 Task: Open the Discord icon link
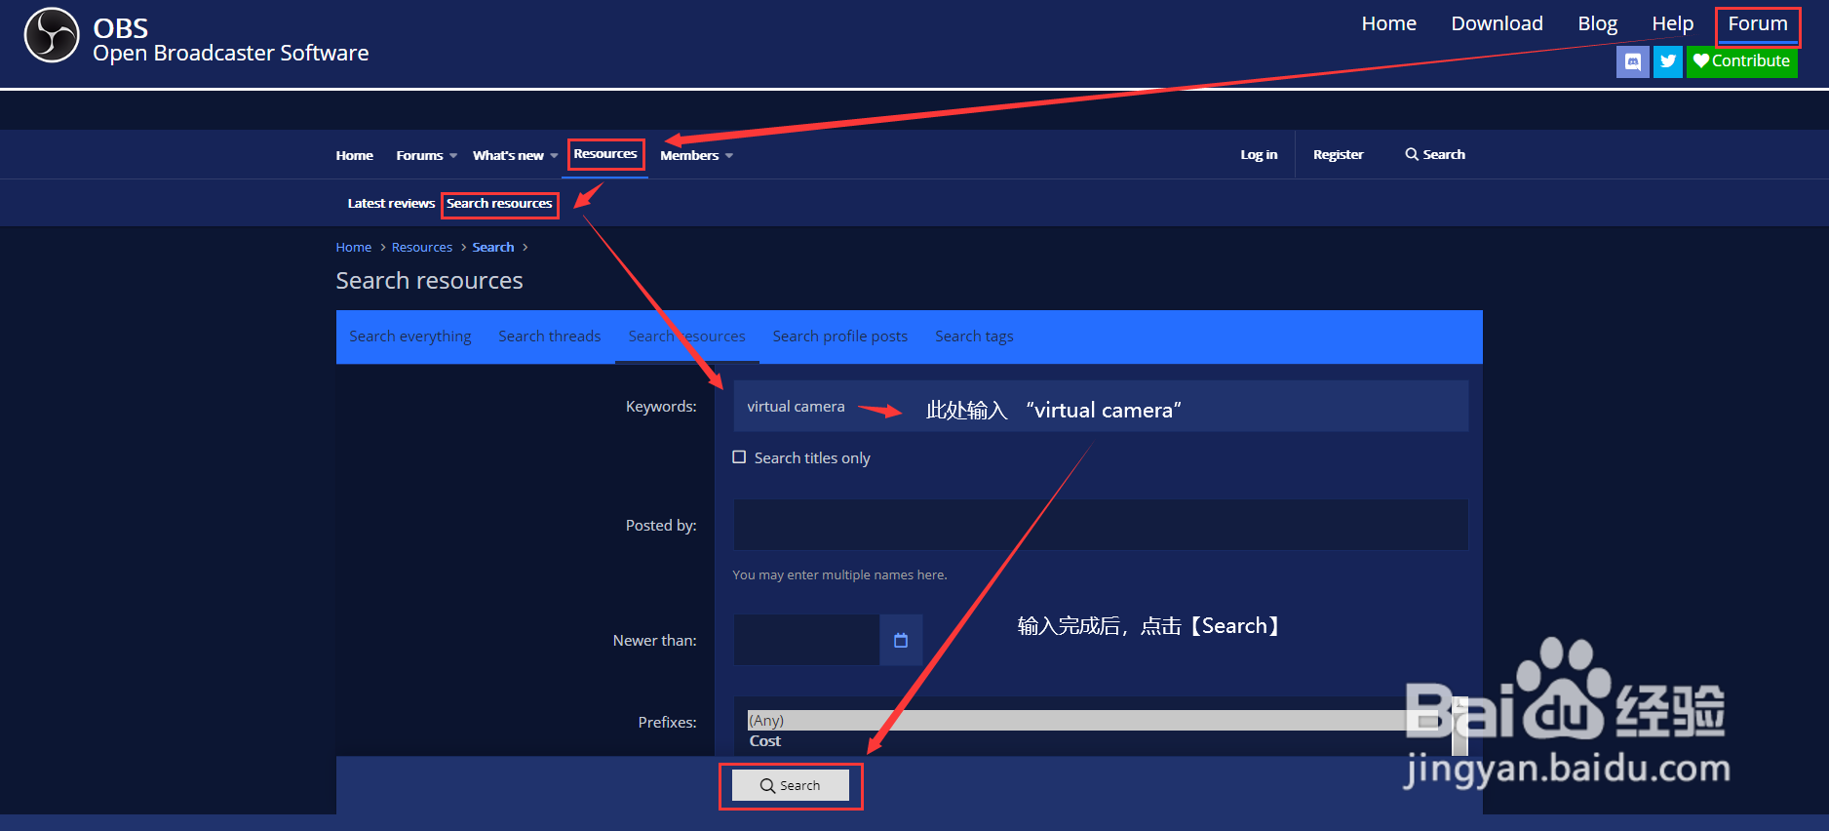[1633, 61]
